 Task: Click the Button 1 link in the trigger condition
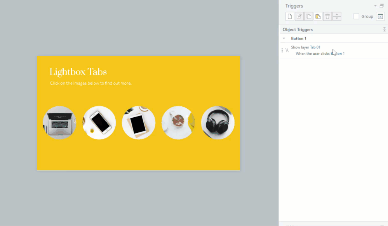coord(338,54)
